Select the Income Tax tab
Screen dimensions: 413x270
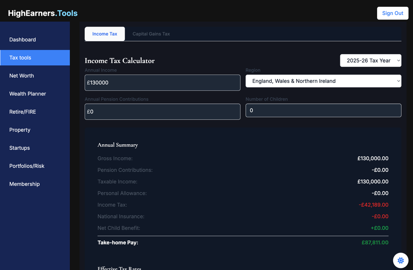(x=104, y=34)
